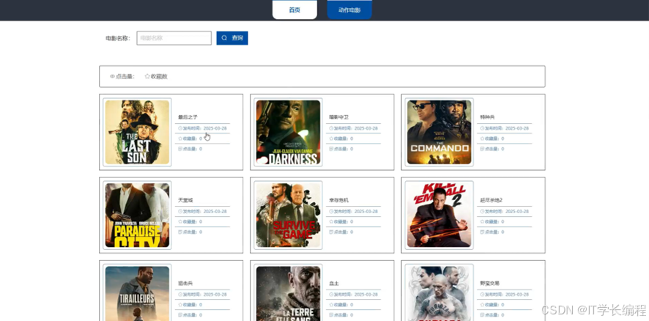Image resolution: width=649 pixels, height=321 pixels.
Task: Sort movies by 收藏数
Action: click(156, 77)
